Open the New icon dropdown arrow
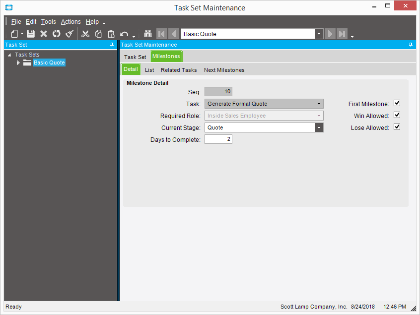This screenshot has height=315, width=420. click(x=22, y=34)
